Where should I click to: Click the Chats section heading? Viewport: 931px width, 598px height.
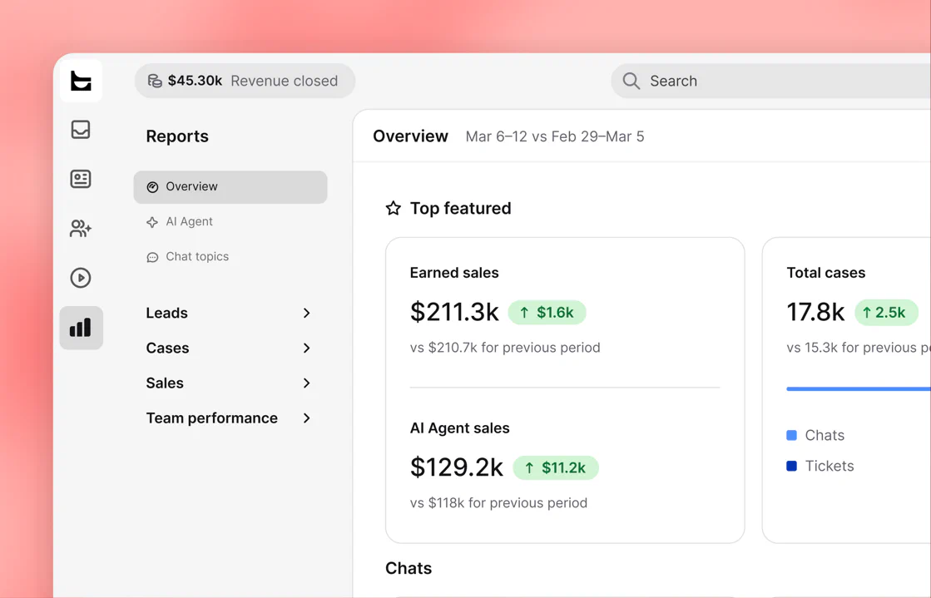point(409,568)
